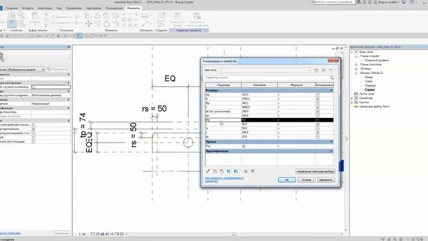Click the Delete X tool in Modify panel
This screenshot has width=428, height=241.
[x=135, y=25]
